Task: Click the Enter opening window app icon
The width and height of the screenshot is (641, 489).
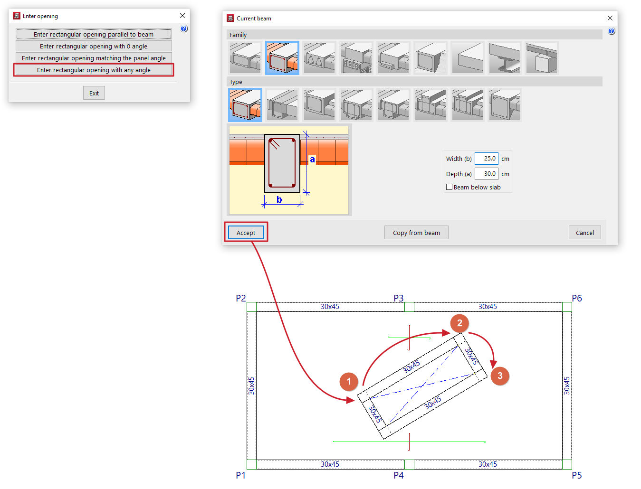Action: (x=17, y=16)
